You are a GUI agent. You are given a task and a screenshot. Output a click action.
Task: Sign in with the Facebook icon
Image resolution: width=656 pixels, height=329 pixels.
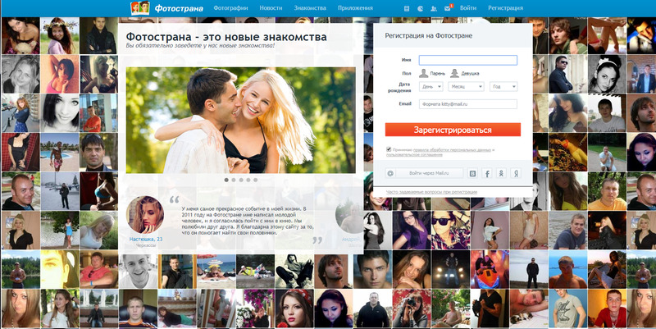pos(487,173)
